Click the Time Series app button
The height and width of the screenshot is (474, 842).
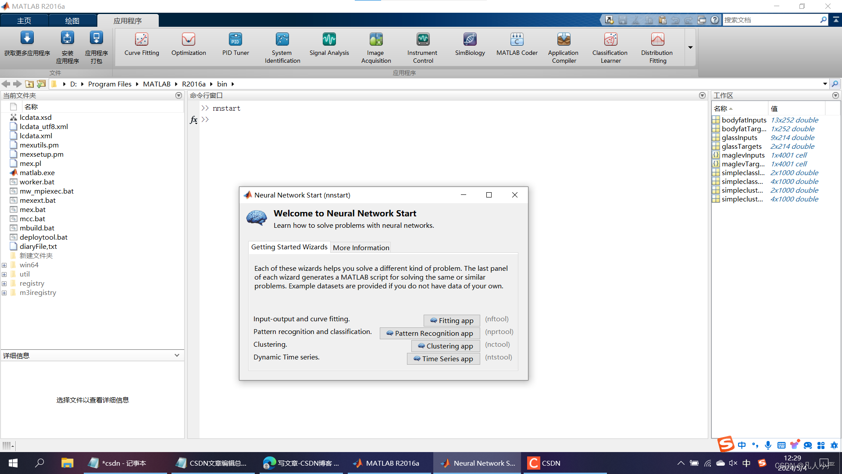click(443, 359)
